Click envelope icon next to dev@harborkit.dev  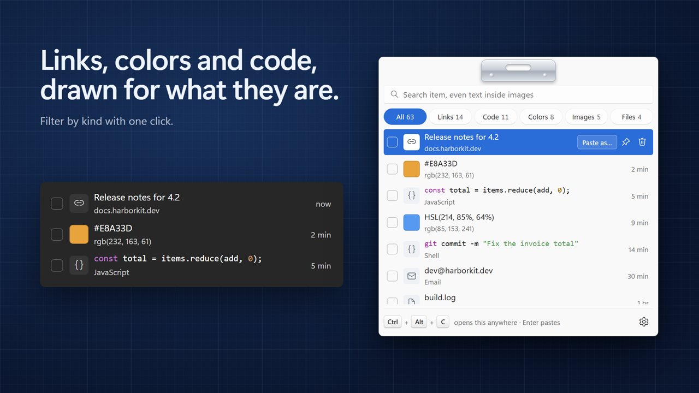click(411, 276)
